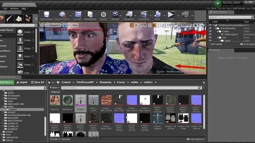Image resolution: width=255 pixels, height=143 pixels.
Task: Click the translate gizmo viewport icon
Action: pos(131,25)
